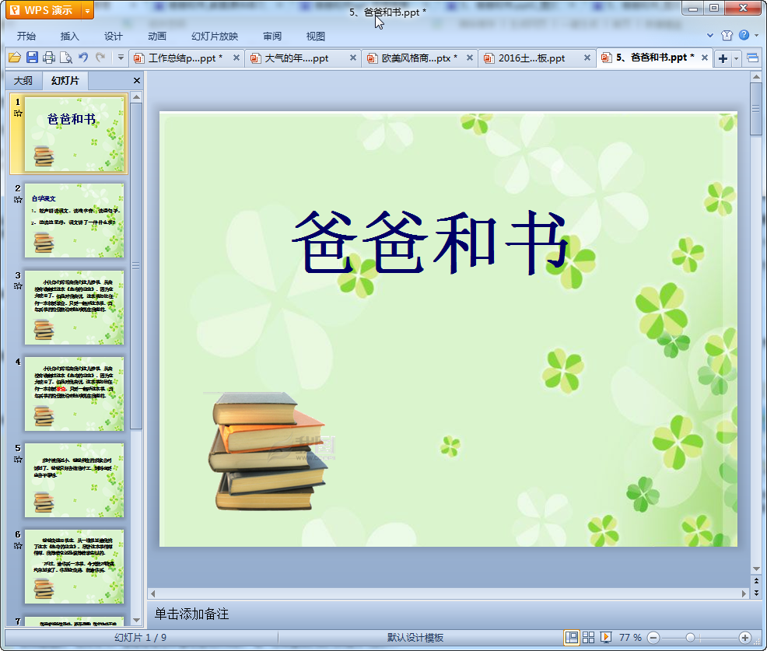The image size is (767, 651).
Task: Click the Open folder icon in toolbar
Action: coord(15,58)
